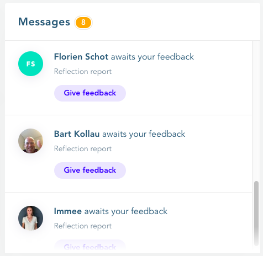The height and width of the screenshot is (256, 263).
Task: Open the Bart Kollau name link
Action: pos(77,134)
